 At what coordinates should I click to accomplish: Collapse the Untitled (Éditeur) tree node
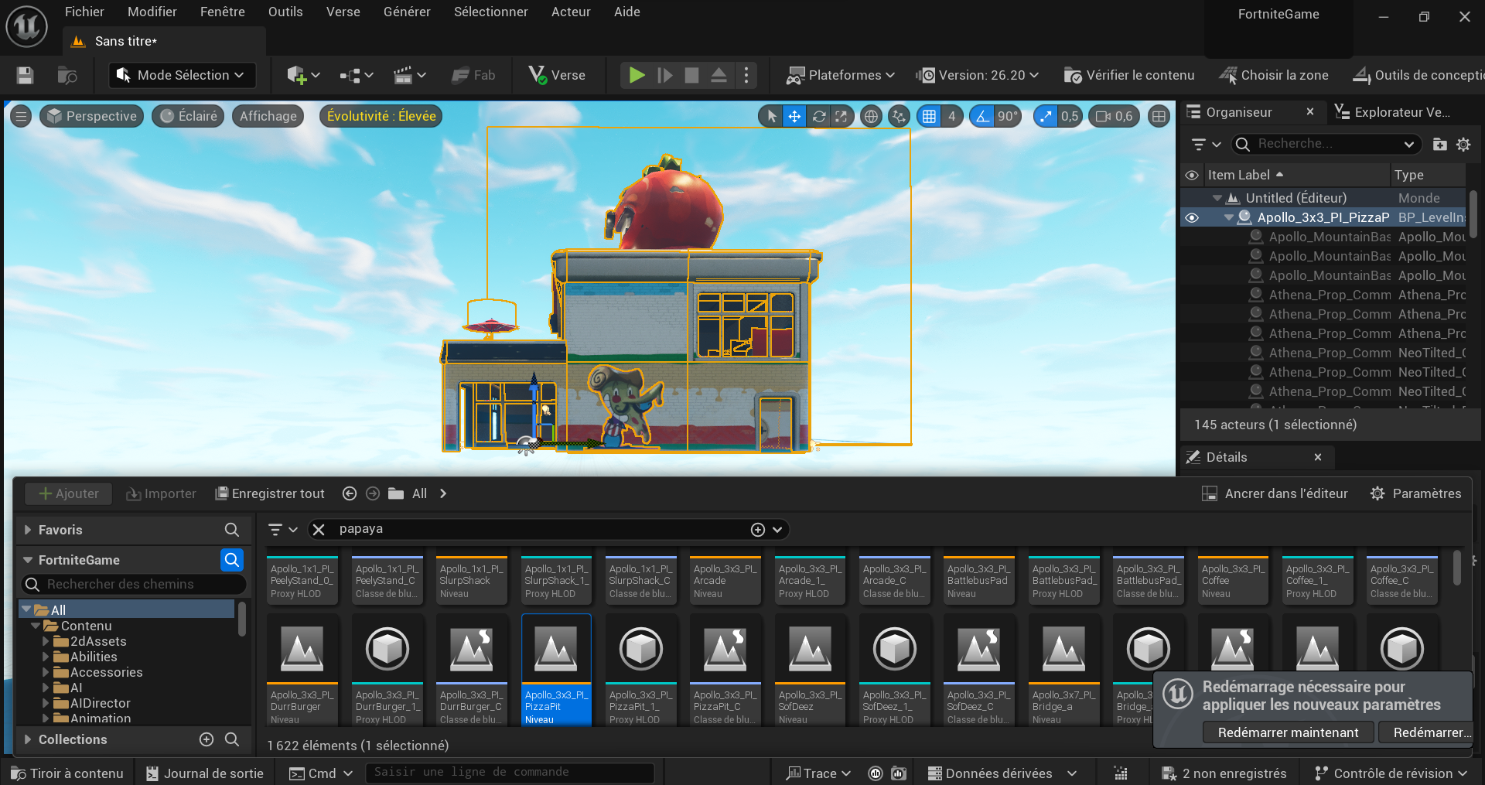pos(1217,199)
